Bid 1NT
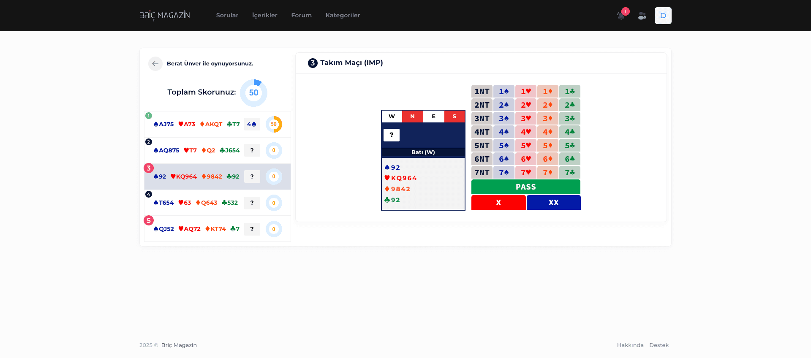811x358 pixels. click(482, 91)
